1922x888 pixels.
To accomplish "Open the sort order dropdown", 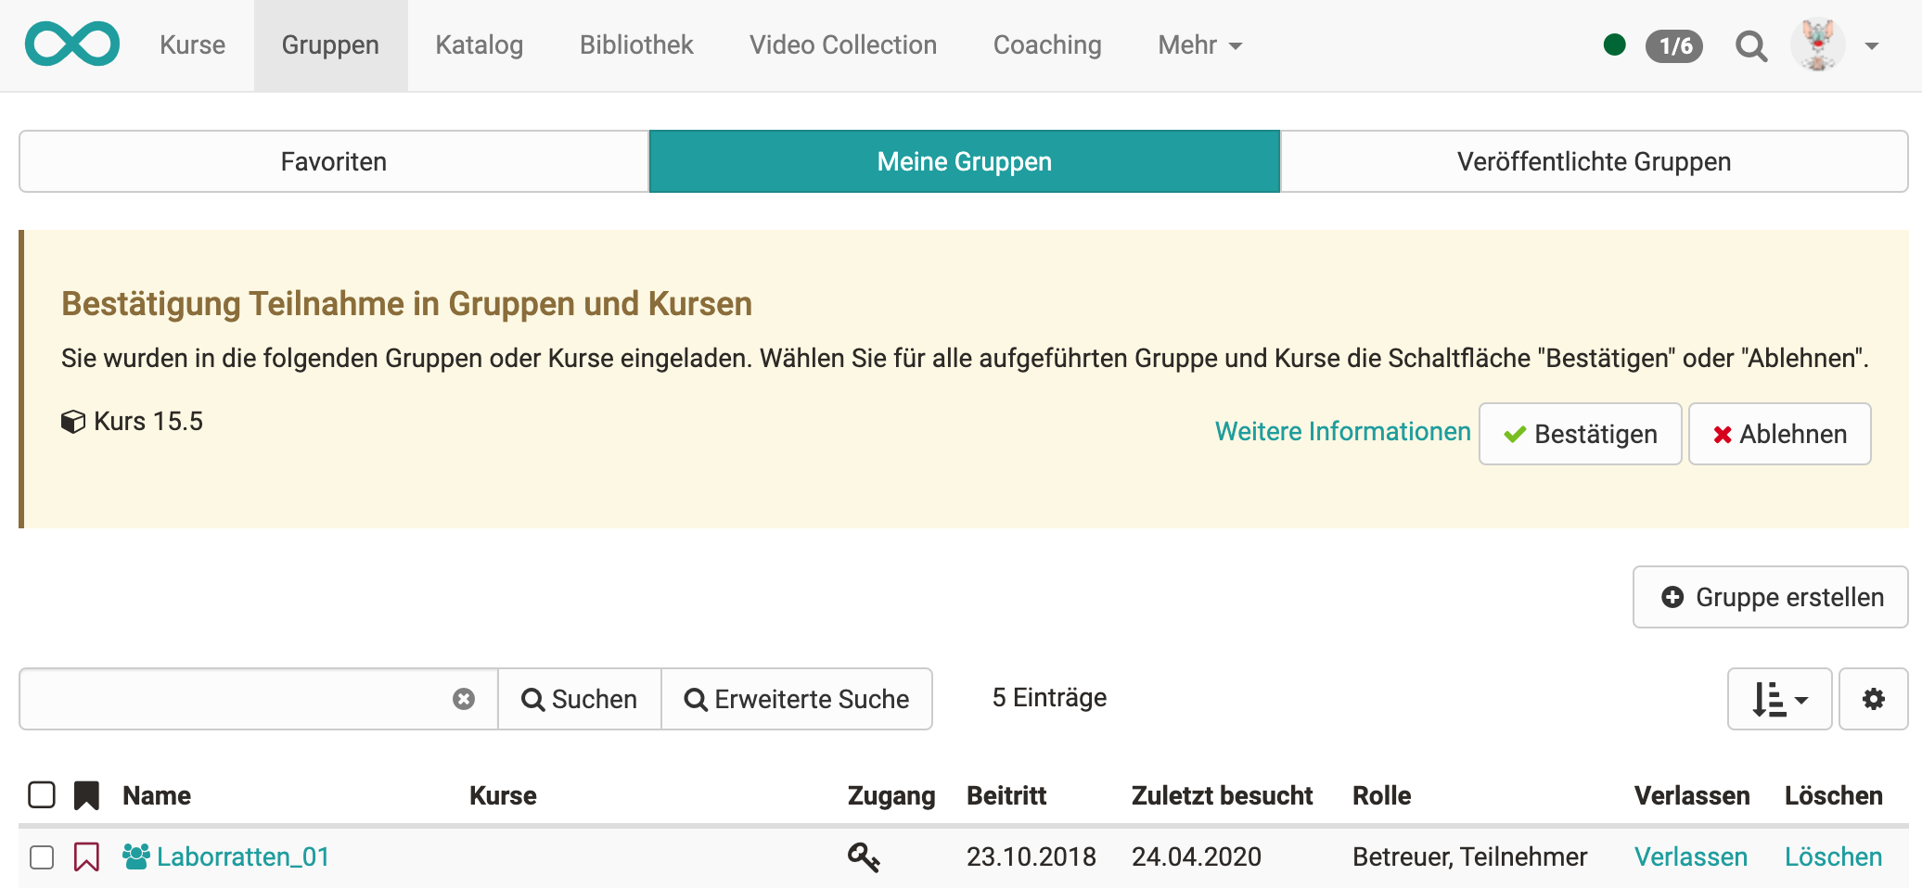I will pos(1779,699).
